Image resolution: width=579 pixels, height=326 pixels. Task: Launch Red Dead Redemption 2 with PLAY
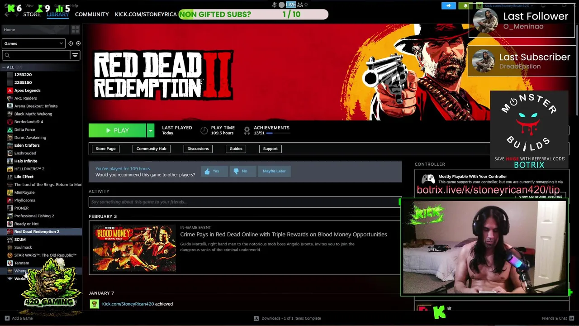[117, 130]
